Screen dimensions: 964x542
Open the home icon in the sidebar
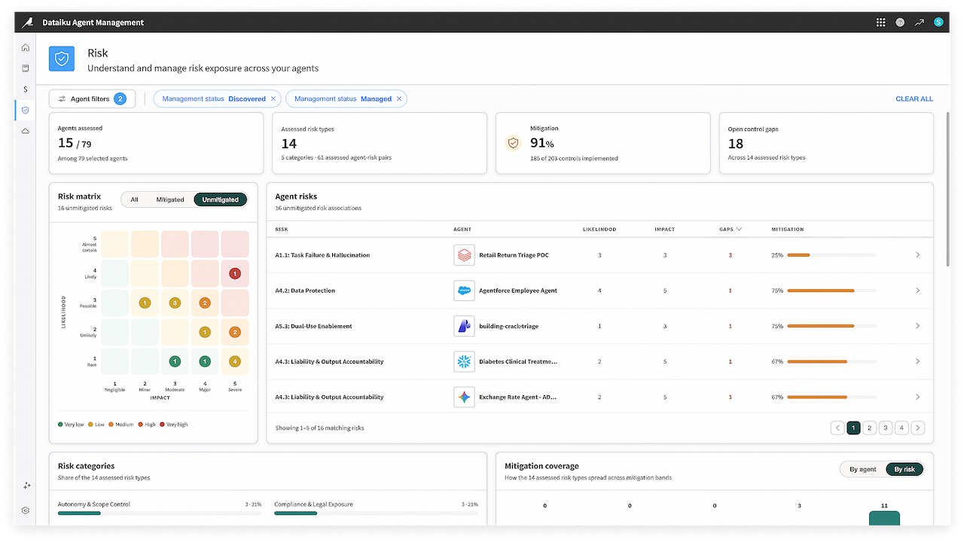(25, 47)
